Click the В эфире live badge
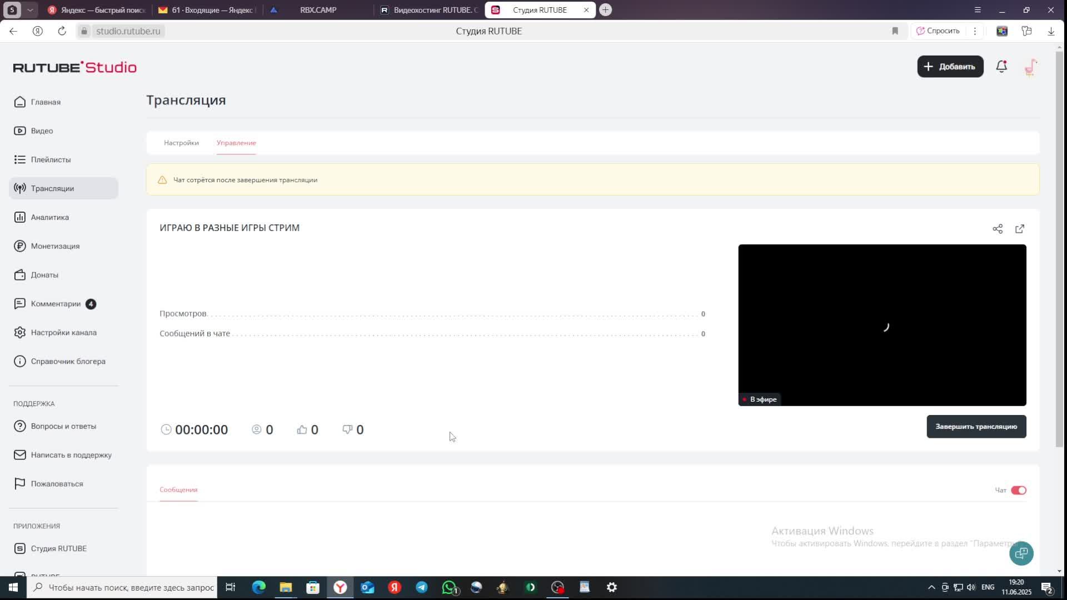This screenshot has height=600, width=1067. pos(760,399)
